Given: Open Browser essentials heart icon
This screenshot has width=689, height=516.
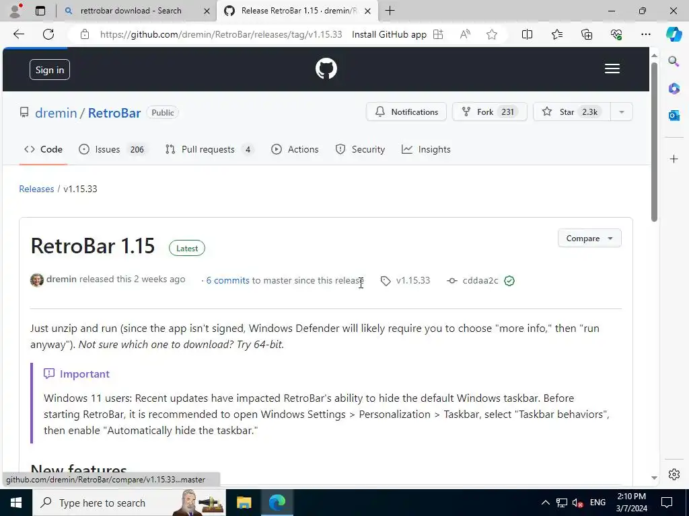Looking at the screenshot, I should 616,34.
